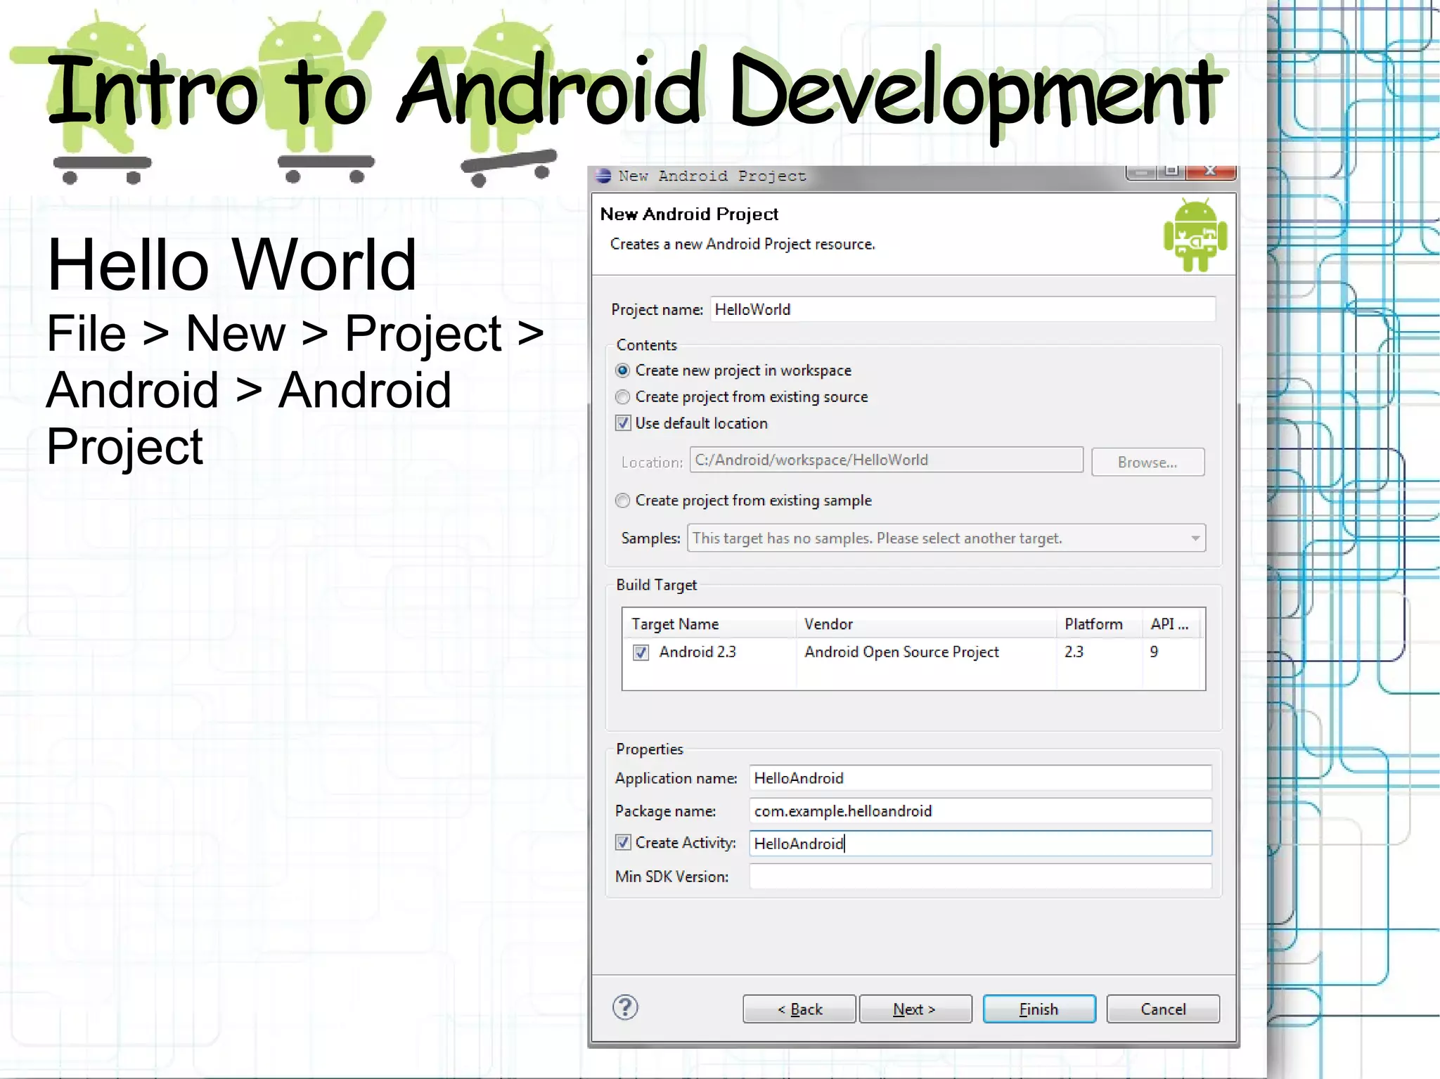
Task: Toggle the Use default location checkbox
Action: 622,423
